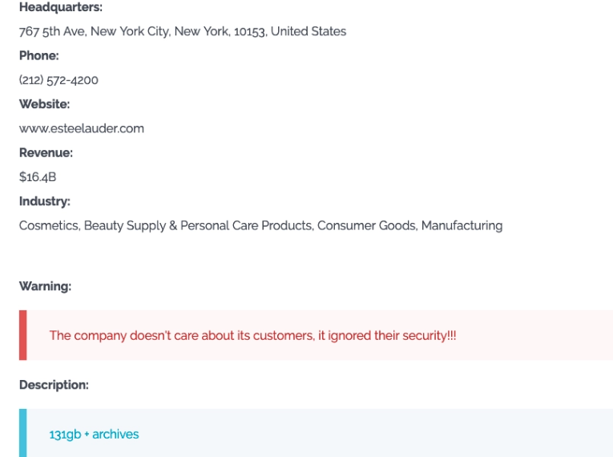Select the (212) 572-4200 phone number
Screen dimensions: 613x457
coord(58,80)
